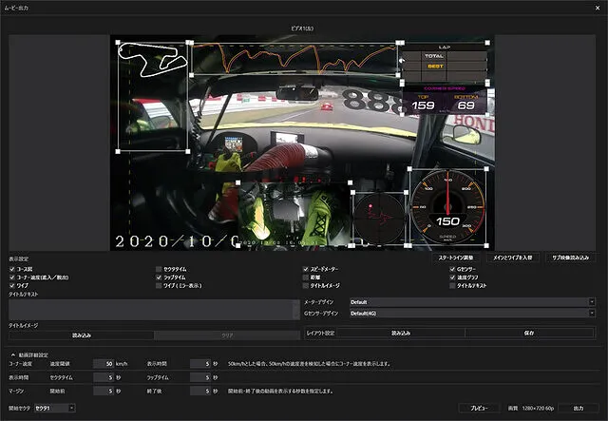Collapse the 動画詳細設定 section

[12, 354]
